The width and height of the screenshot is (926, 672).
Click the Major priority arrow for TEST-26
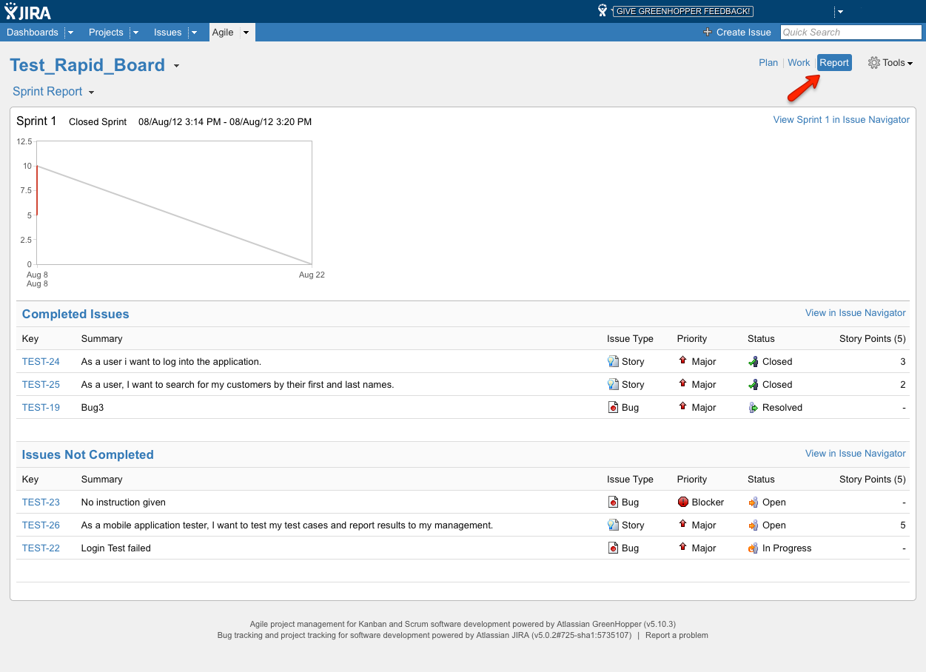tap(682, 524)
